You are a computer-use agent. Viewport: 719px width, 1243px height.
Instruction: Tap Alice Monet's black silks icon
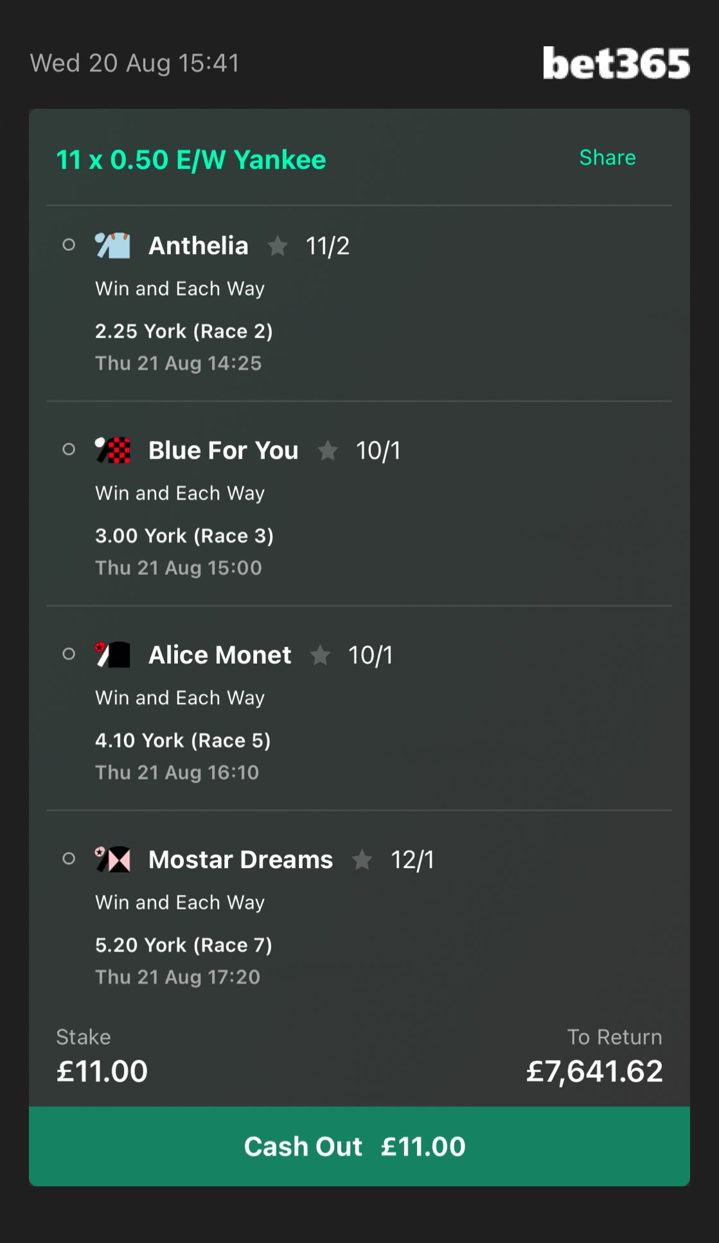112,654
